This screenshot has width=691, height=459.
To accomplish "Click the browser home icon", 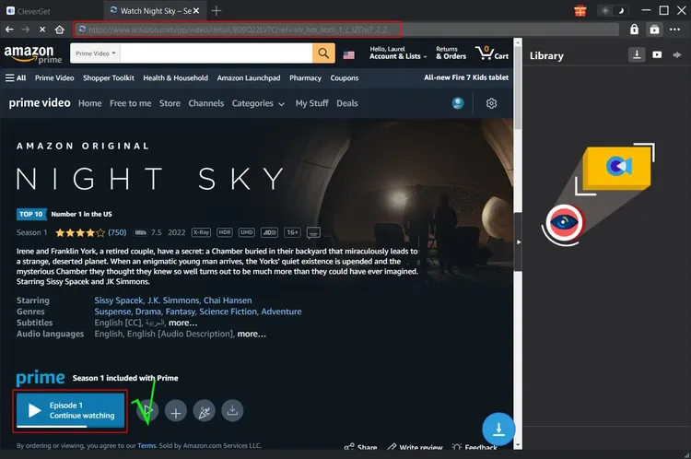I will [x=60, y=29].
